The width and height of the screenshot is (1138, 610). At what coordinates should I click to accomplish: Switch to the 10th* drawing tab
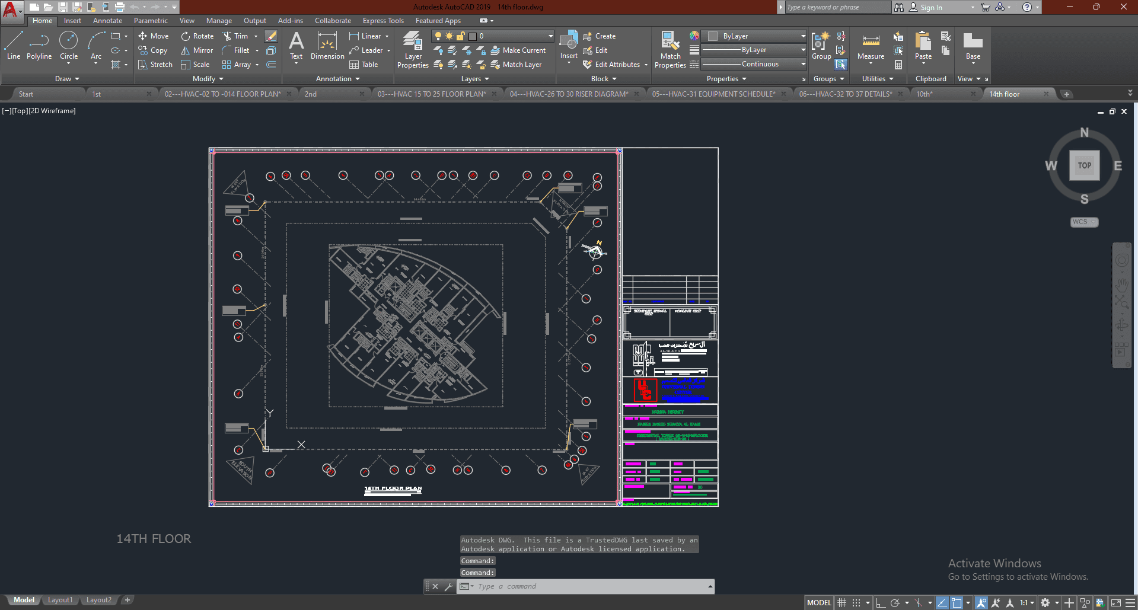pos(924,94)
